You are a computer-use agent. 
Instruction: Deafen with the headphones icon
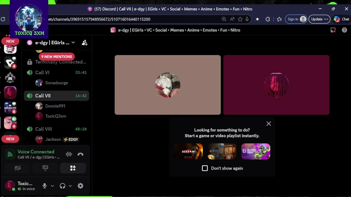click(63, 186)
